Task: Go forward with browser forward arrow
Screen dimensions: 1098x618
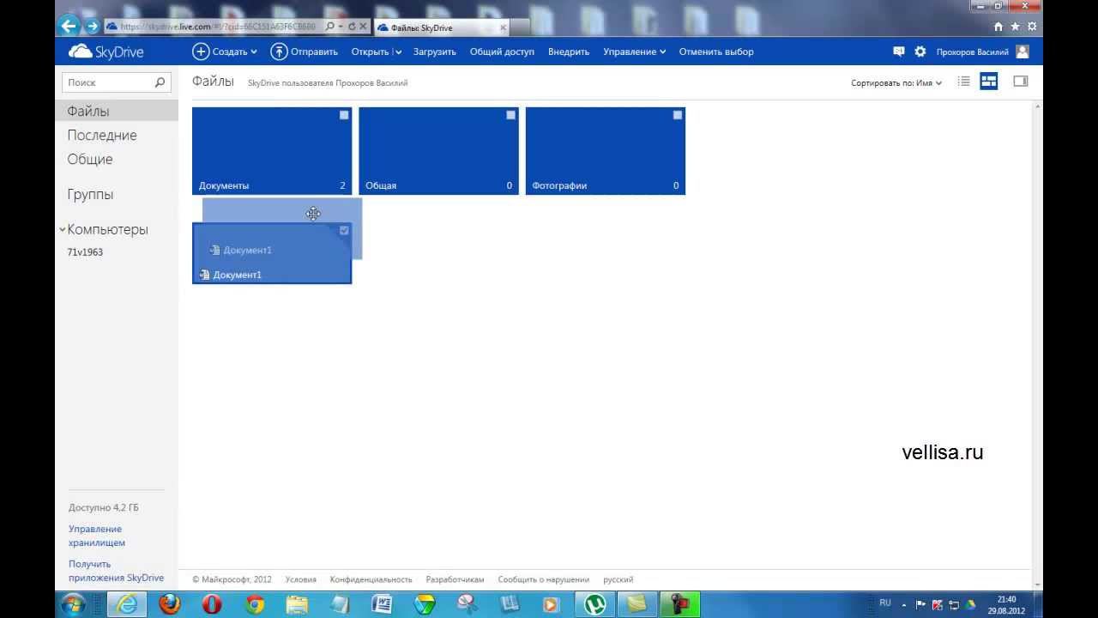Action: 92,27
